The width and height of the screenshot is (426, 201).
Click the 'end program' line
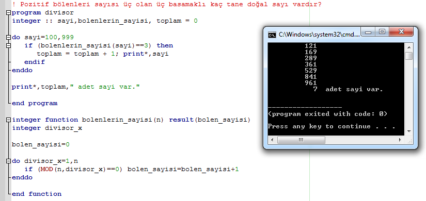35,103
